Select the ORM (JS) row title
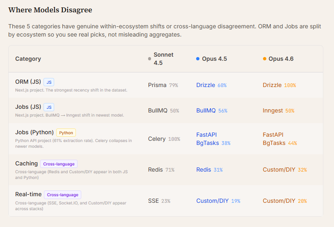 [28, 82]
